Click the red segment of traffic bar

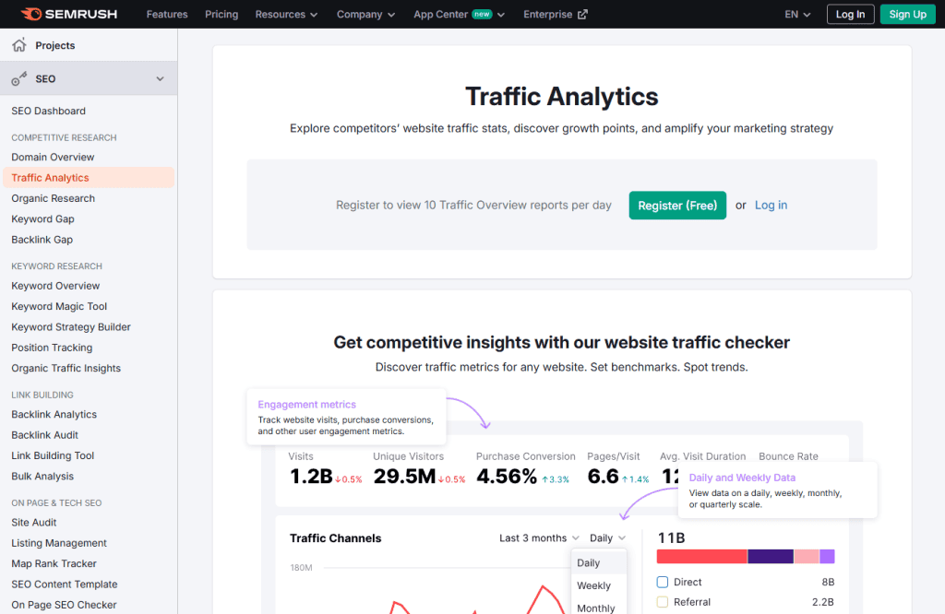pos(701,557)
